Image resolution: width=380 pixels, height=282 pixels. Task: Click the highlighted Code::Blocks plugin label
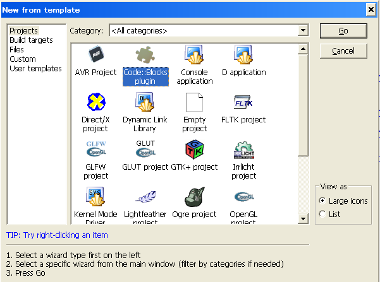point(145,77)
